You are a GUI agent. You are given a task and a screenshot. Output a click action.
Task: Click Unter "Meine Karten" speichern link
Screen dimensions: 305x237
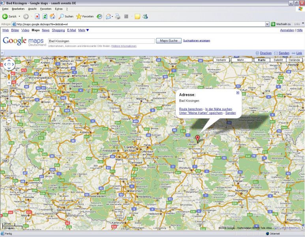pyautogui.click(x=201, y=113)
